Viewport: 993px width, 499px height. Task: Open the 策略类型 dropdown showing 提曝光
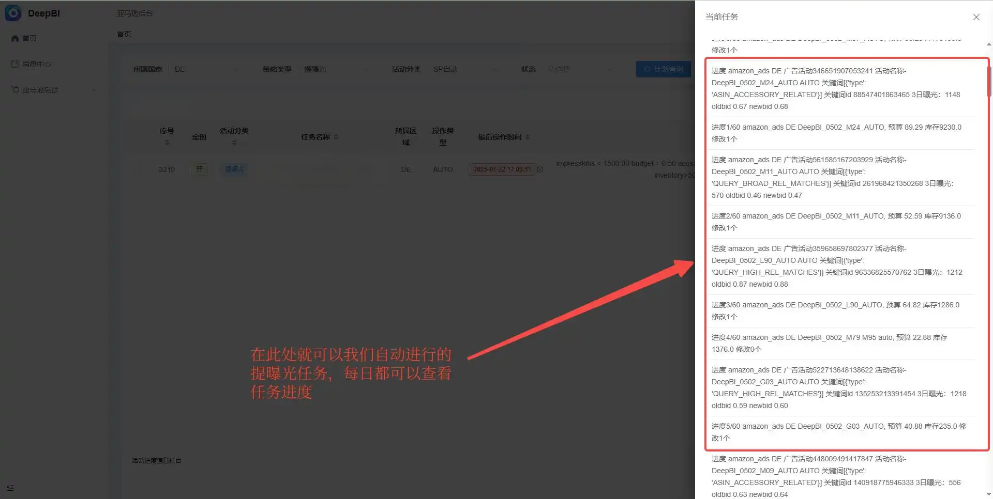[335, 69]
